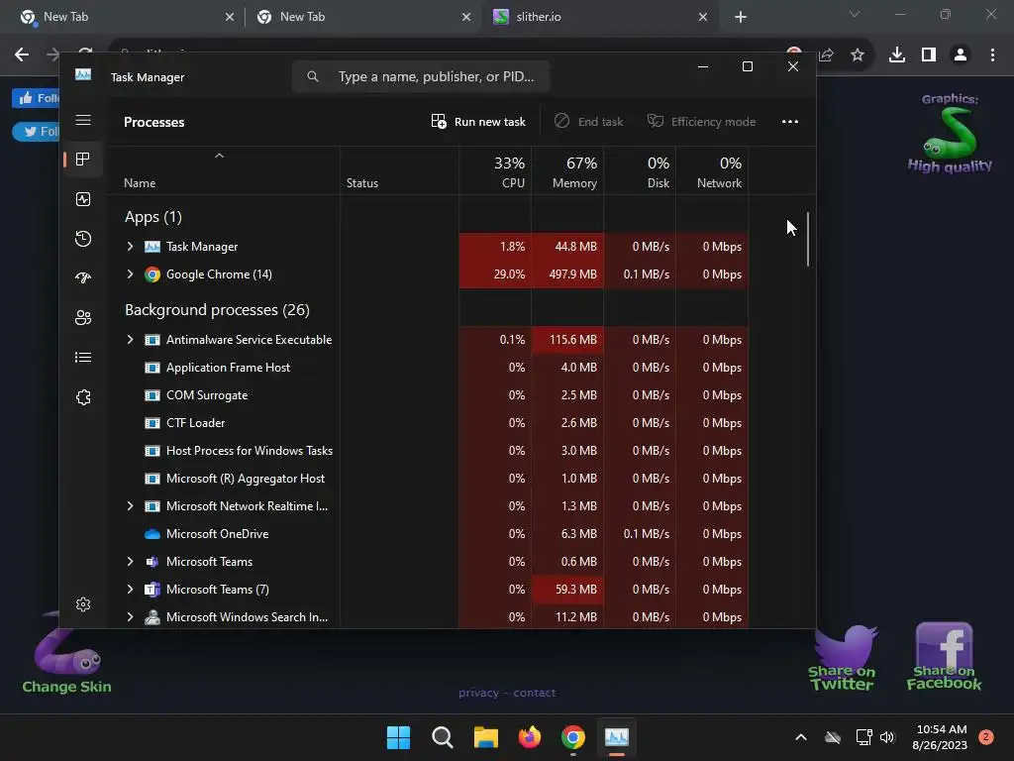Open the Windows Start button
The image size is (1014, 761).
pos(398,737)
